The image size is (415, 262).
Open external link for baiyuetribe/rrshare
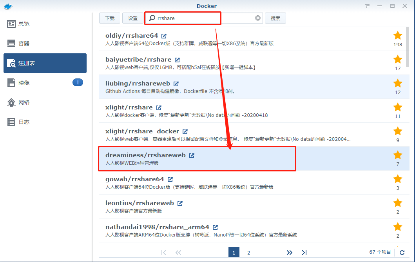point(178,60)
